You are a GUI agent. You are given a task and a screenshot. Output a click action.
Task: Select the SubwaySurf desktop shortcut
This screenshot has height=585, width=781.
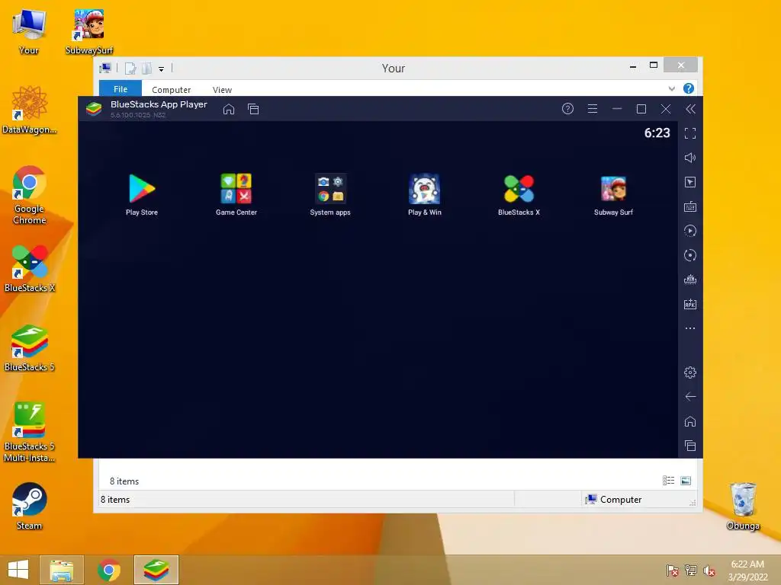click(x=89, y=30)
